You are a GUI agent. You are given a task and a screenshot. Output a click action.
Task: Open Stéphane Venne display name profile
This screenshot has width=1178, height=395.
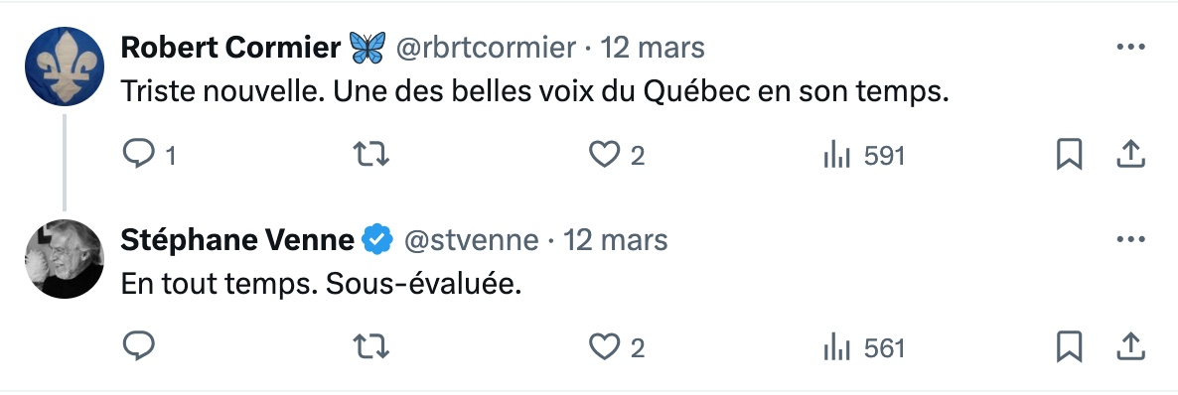point(237,240)
